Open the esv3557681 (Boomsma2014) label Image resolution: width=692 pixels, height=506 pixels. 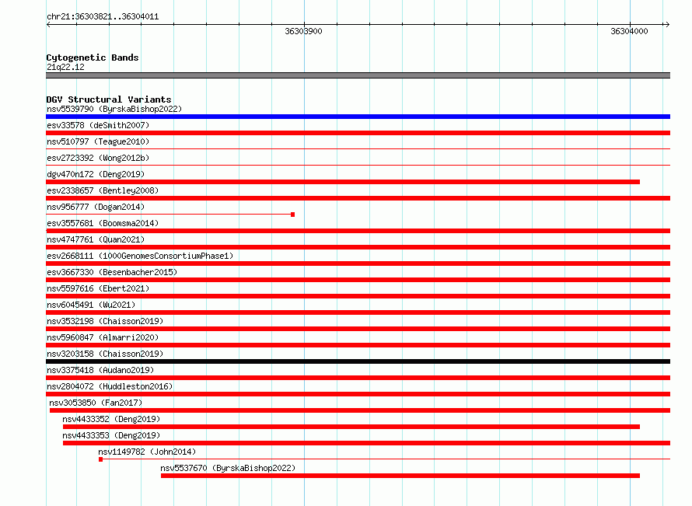pyautogui.click(x=103, y=223)
